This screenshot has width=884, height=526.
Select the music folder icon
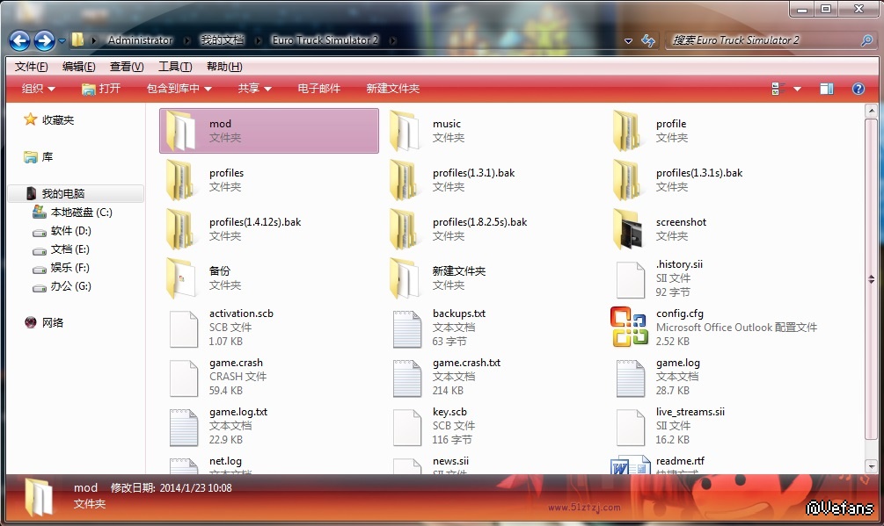(405, 131)
